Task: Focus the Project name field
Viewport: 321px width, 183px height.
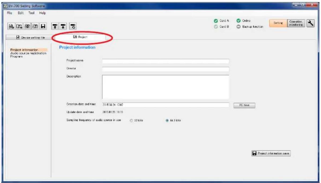Action: click(165, 61)
